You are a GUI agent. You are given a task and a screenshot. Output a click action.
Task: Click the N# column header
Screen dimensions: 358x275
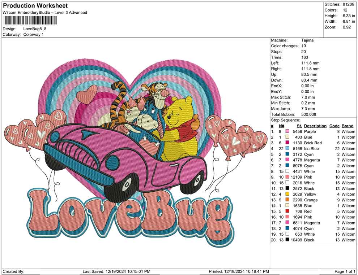[x=281, y=126]
